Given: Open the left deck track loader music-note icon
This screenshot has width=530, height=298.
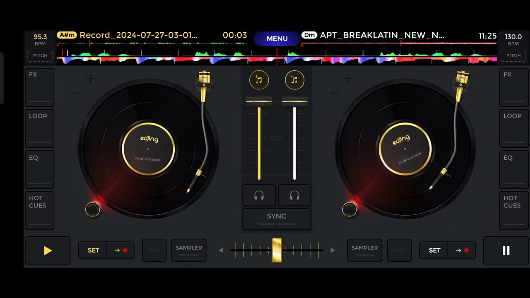Looking at the screenshot, I should tap(259, 80).
